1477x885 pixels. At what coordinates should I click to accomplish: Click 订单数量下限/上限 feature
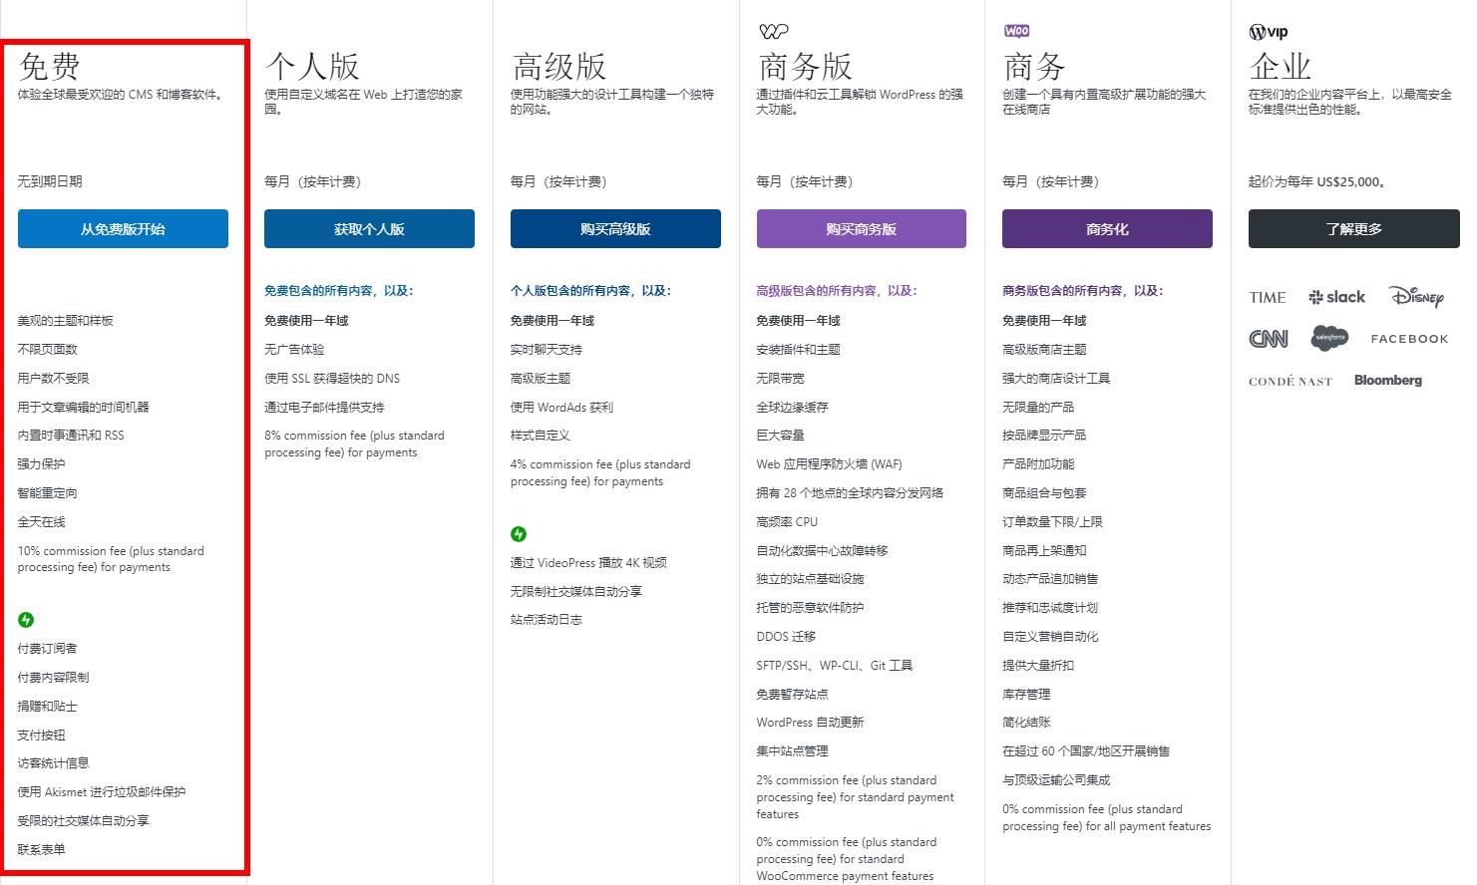click(1052, 522)
